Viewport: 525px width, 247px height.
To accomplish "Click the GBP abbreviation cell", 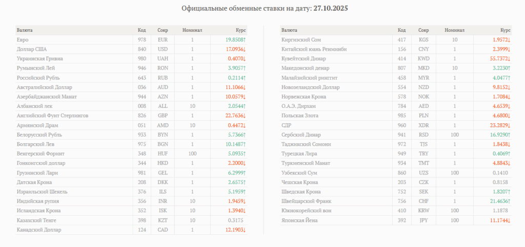I will click(x=163, y=116).
